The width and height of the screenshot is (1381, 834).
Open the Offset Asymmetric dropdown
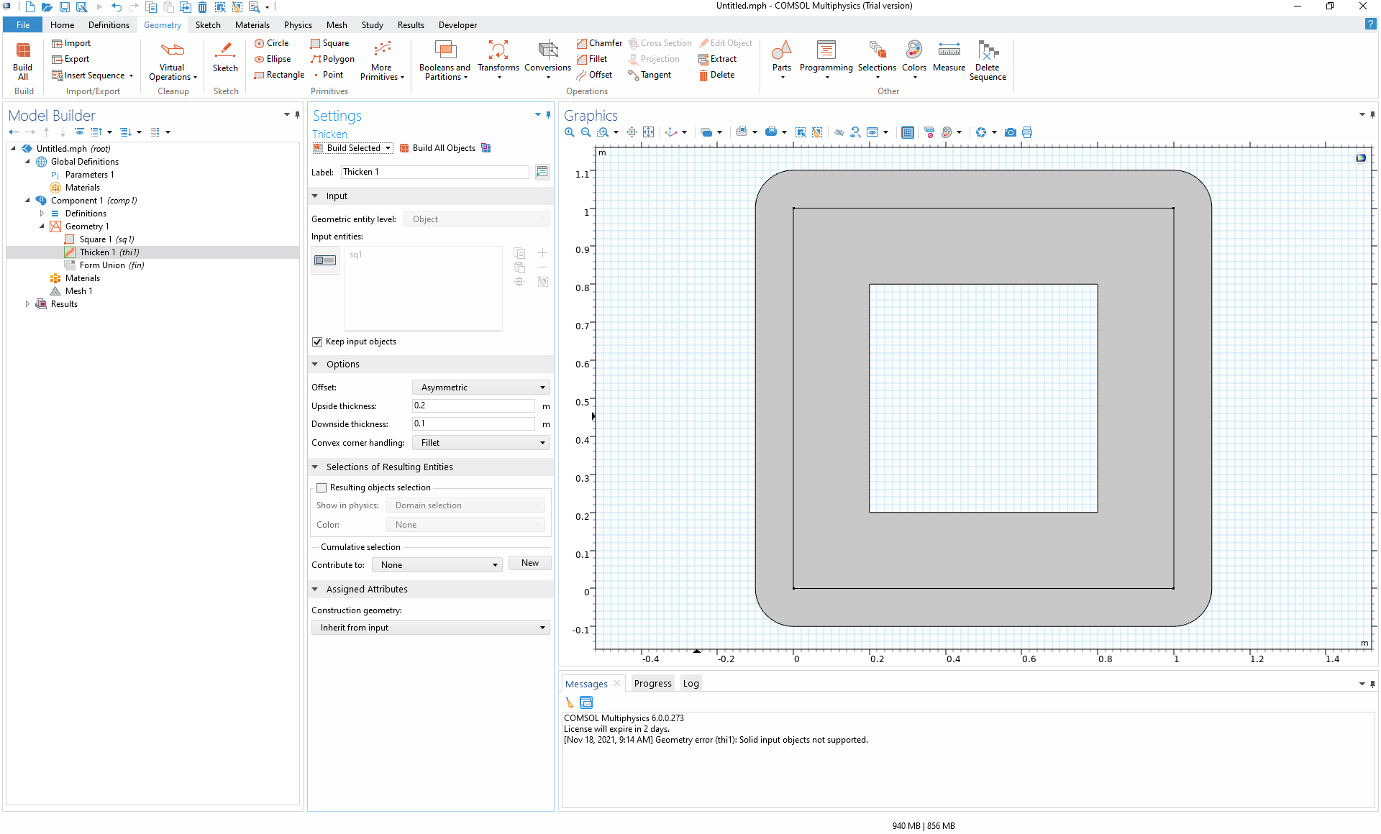coord(480,388)
